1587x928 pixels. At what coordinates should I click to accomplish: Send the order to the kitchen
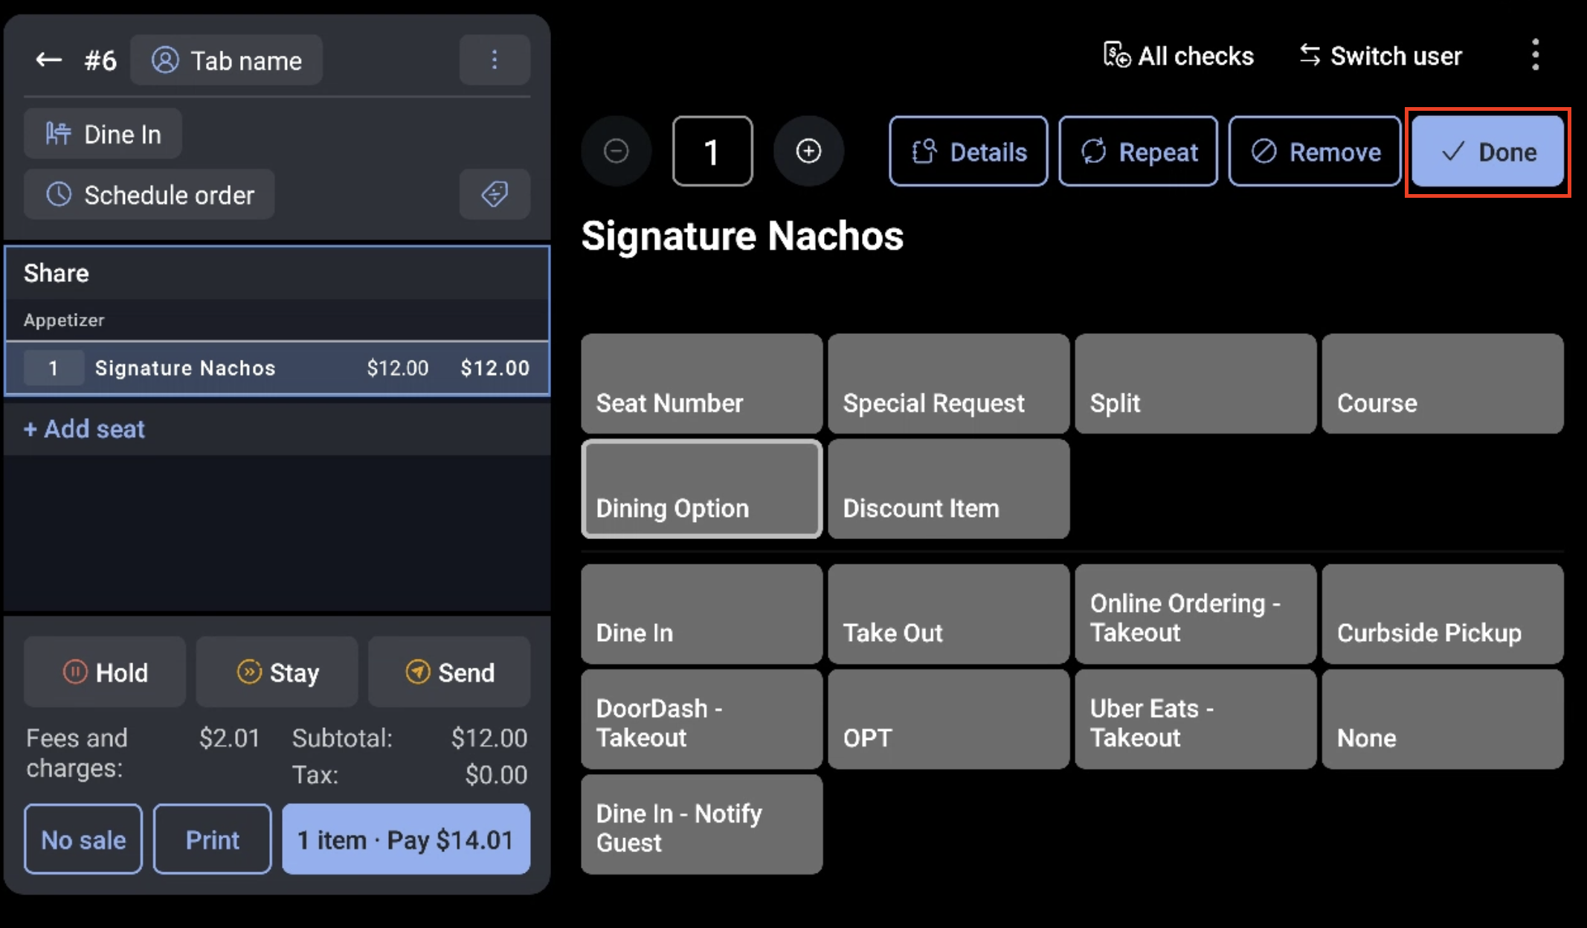click(449, 672)
